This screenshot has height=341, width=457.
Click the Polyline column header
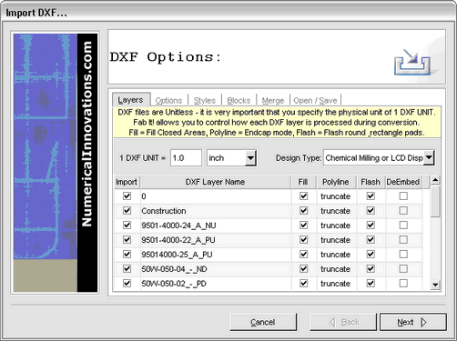336,182
